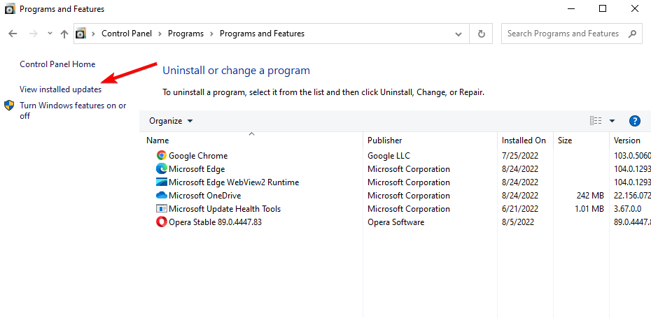Image resolution: width=651 pixels, height=318 pixels.
Task: Expand chevron after Control Panel breadcrumb
Action: (x=160, y=34)
